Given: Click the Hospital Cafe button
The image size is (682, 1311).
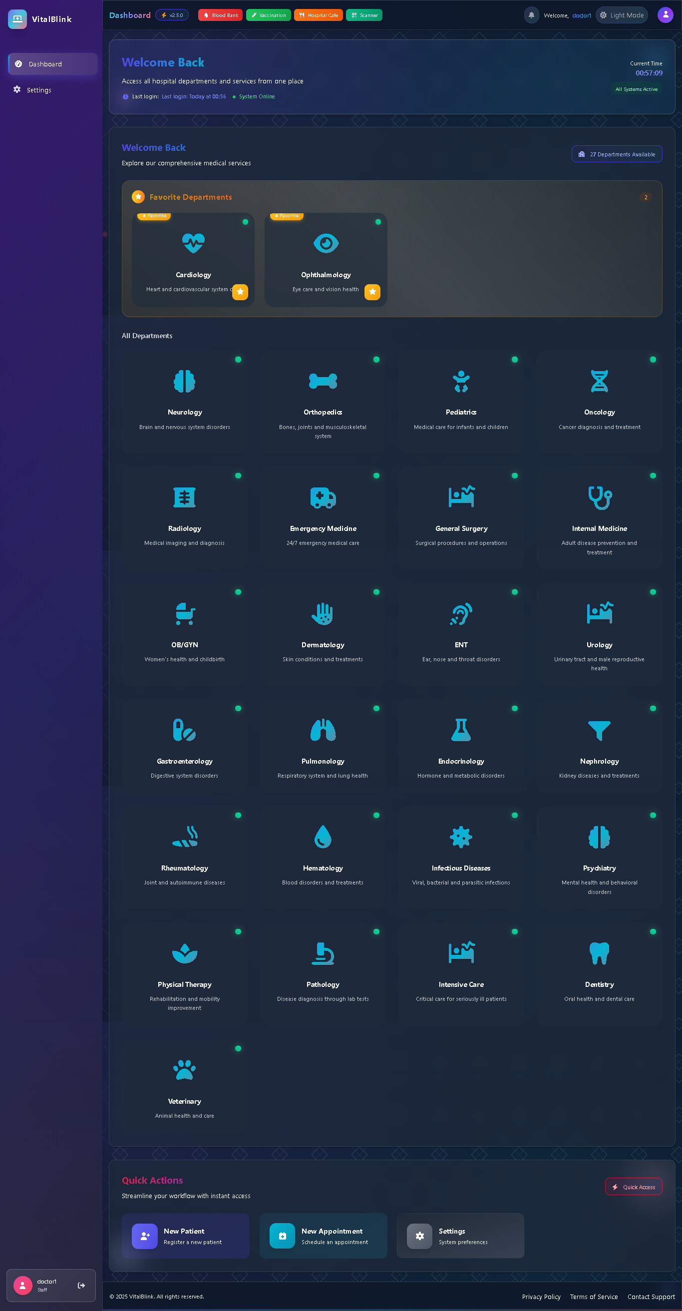Looking at the screenshot, I should pos(318,15).
